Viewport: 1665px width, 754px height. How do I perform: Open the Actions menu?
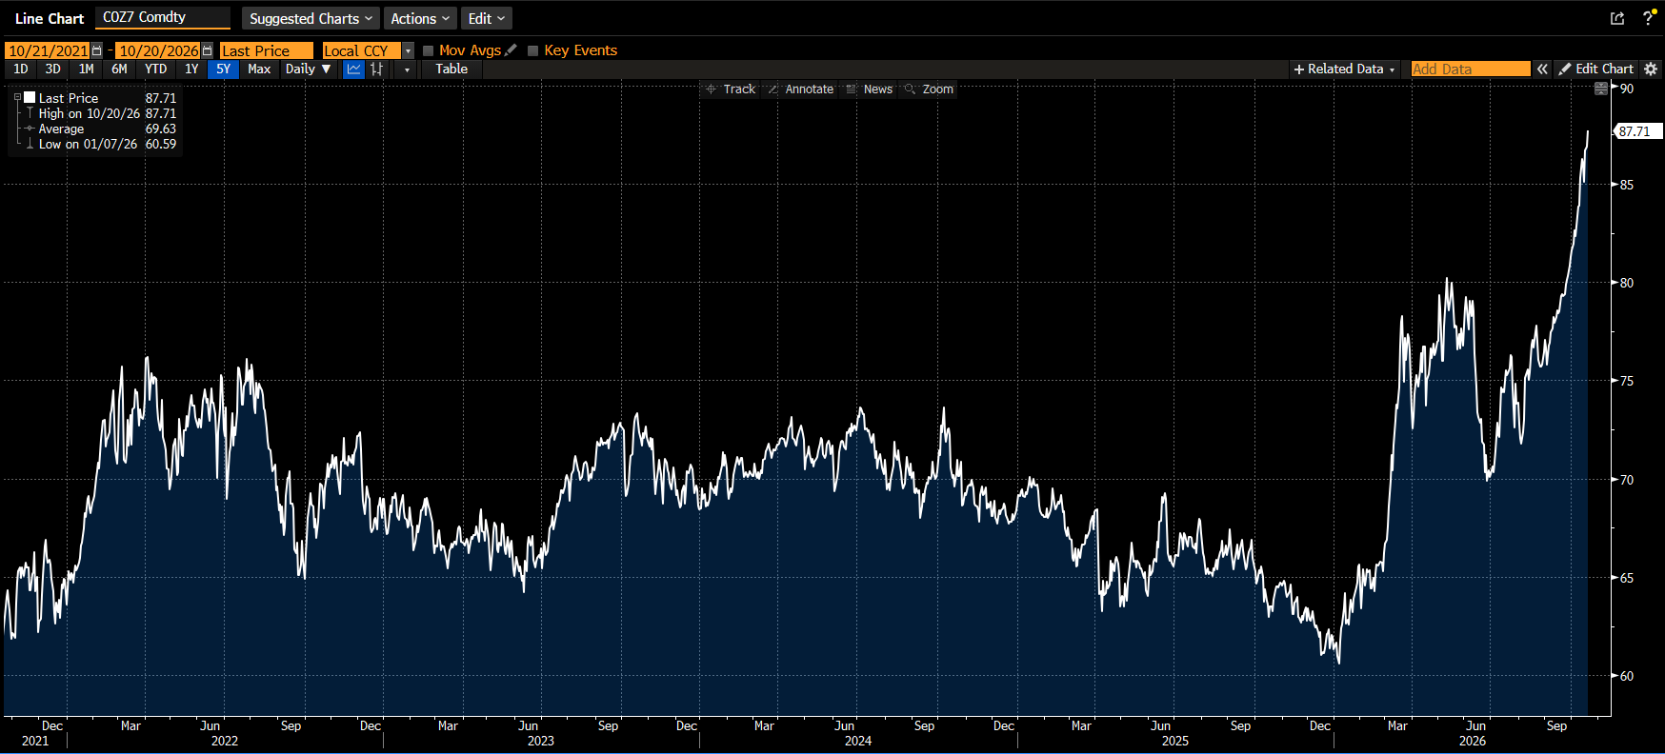click(419, 18)
